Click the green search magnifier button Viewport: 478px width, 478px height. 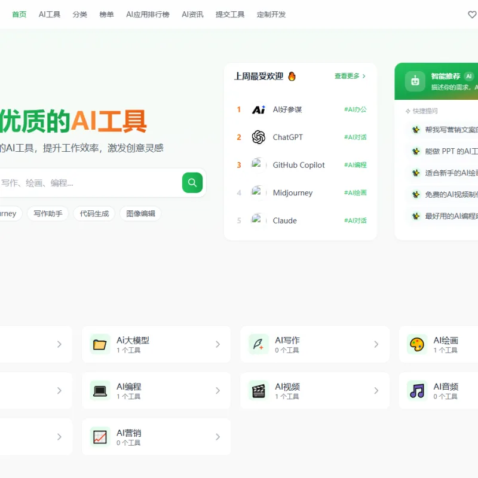(x=192, y=183)
